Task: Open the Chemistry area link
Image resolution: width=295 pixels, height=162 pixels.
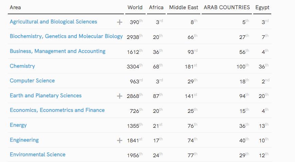Action: 22,66
